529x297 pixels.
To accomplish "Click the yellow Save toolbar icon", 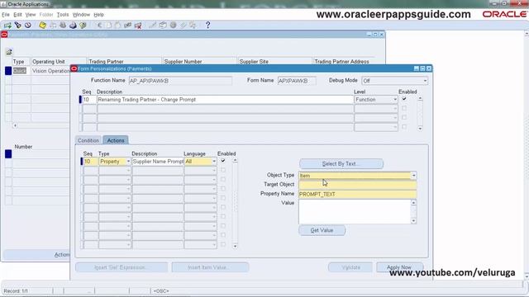I will coord(42,26).
